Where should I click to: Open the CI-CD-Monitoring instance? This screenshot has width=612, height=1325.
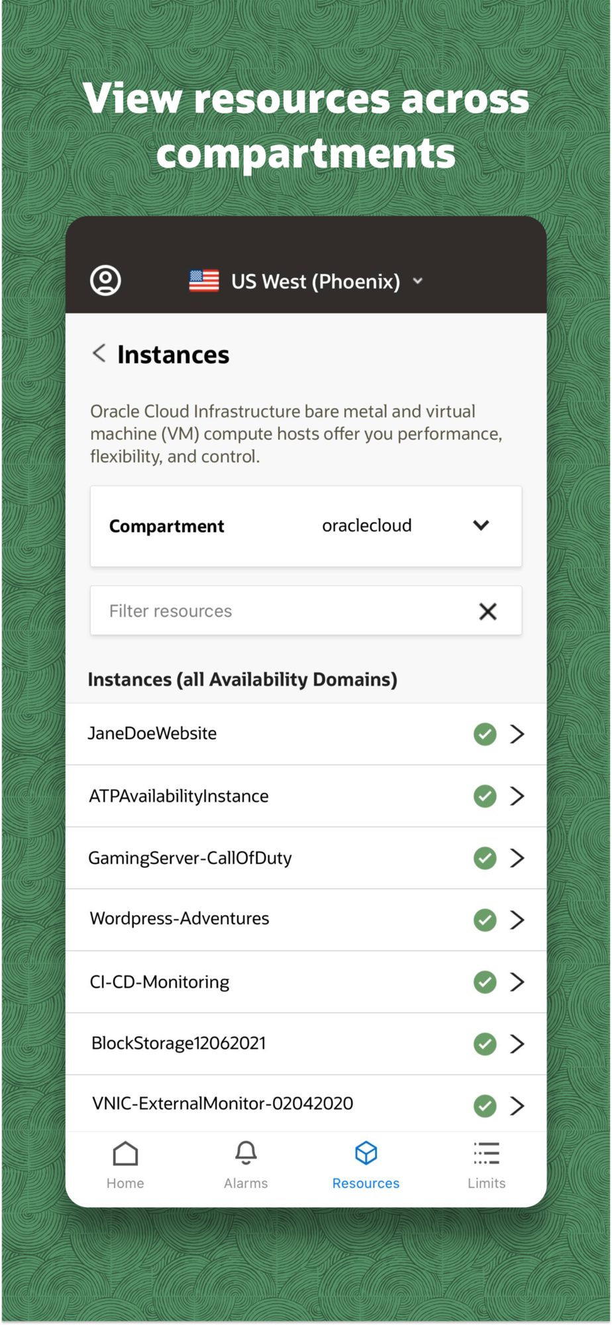[x=306, y=982]
